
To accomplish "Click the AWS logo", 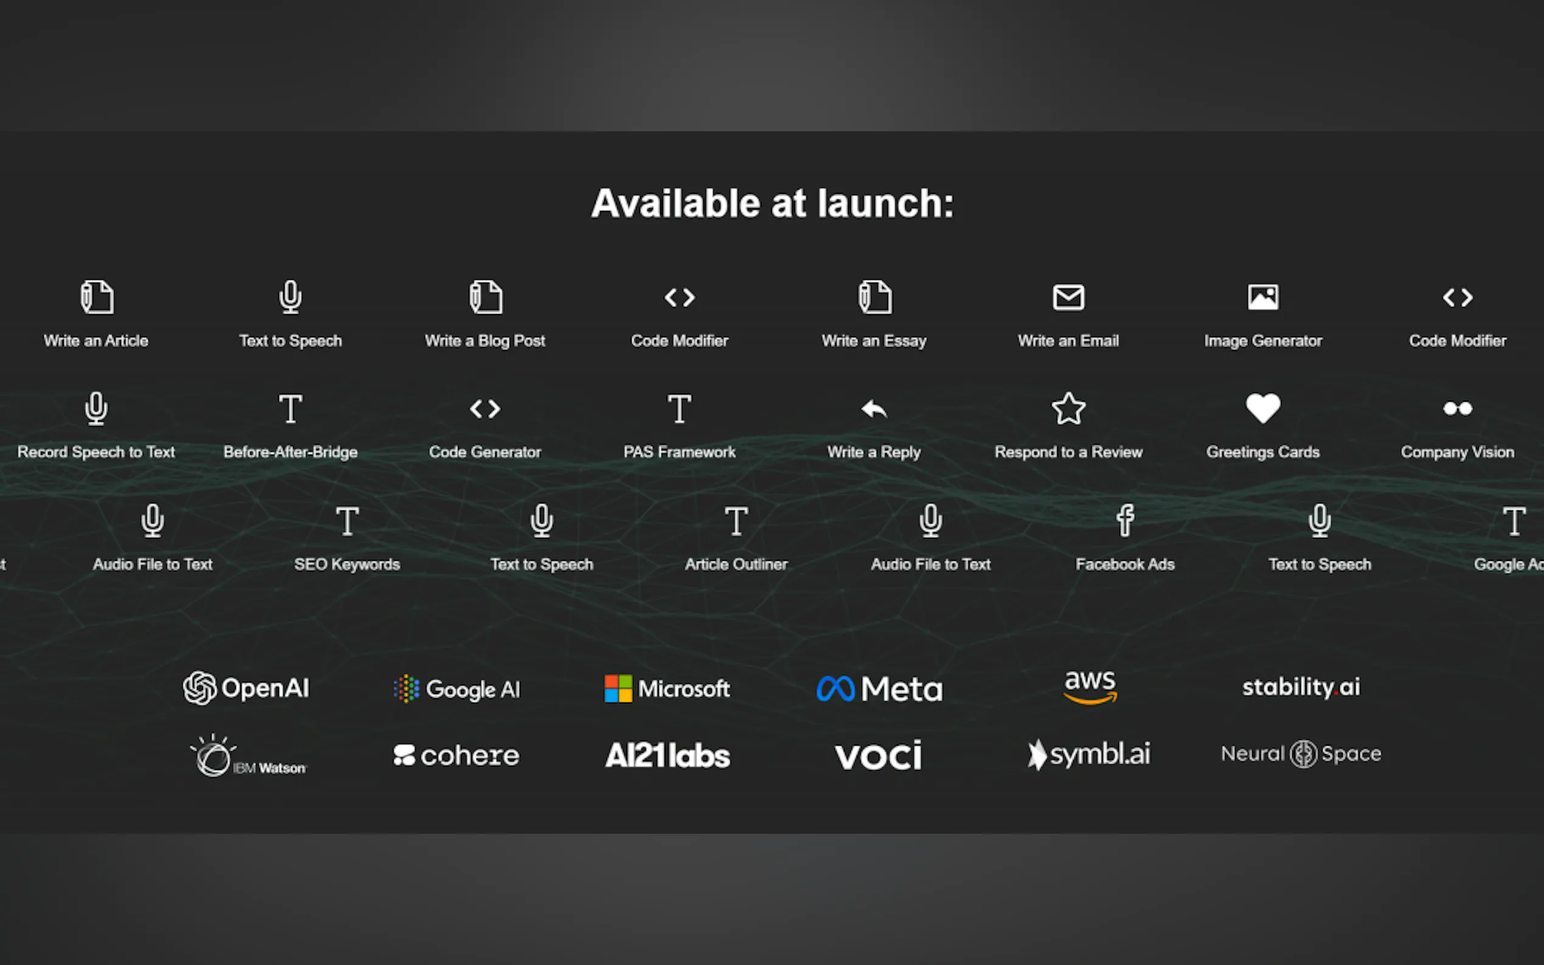I will tap(1090, 687).
